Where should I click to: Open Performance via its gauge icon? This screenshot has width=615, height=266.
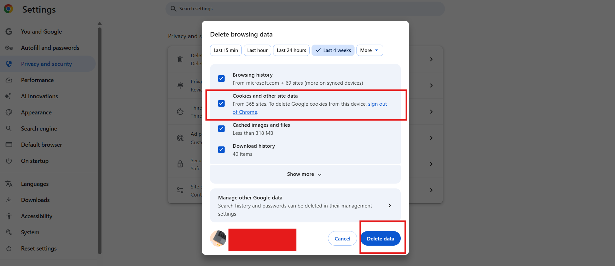tap(9, 80)
